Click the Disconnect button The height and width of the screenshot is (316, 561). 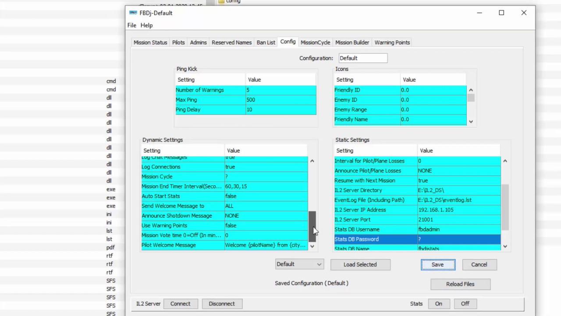click(x=222, y=304)
